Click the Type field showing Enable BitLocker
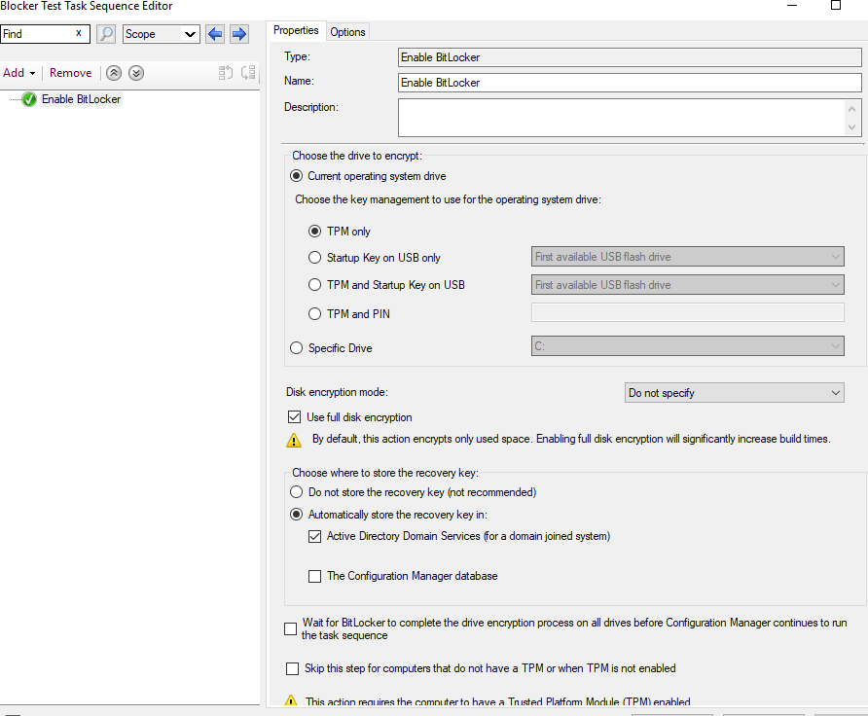This screenshot has height=716, width=868. 630,57
